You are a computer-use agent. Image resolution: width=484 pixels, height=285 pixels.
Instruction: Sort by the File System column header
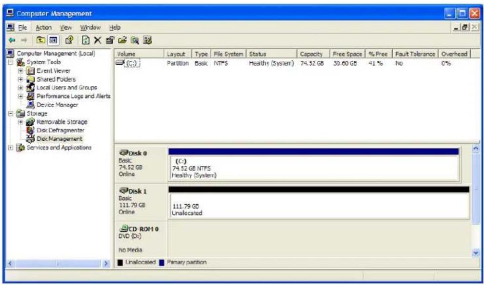[x=228, y=54]
